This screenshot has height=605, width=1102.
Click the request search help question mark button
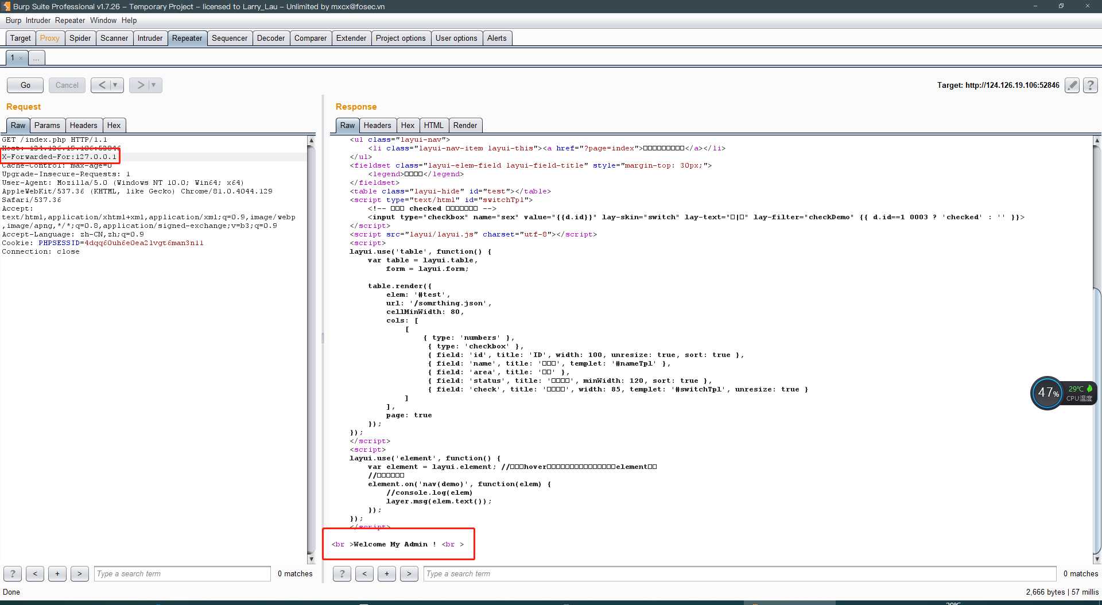point(13,573)
